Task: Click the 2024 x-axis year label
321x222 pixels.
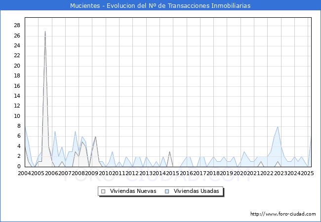Action: click(x=294, y=173)
